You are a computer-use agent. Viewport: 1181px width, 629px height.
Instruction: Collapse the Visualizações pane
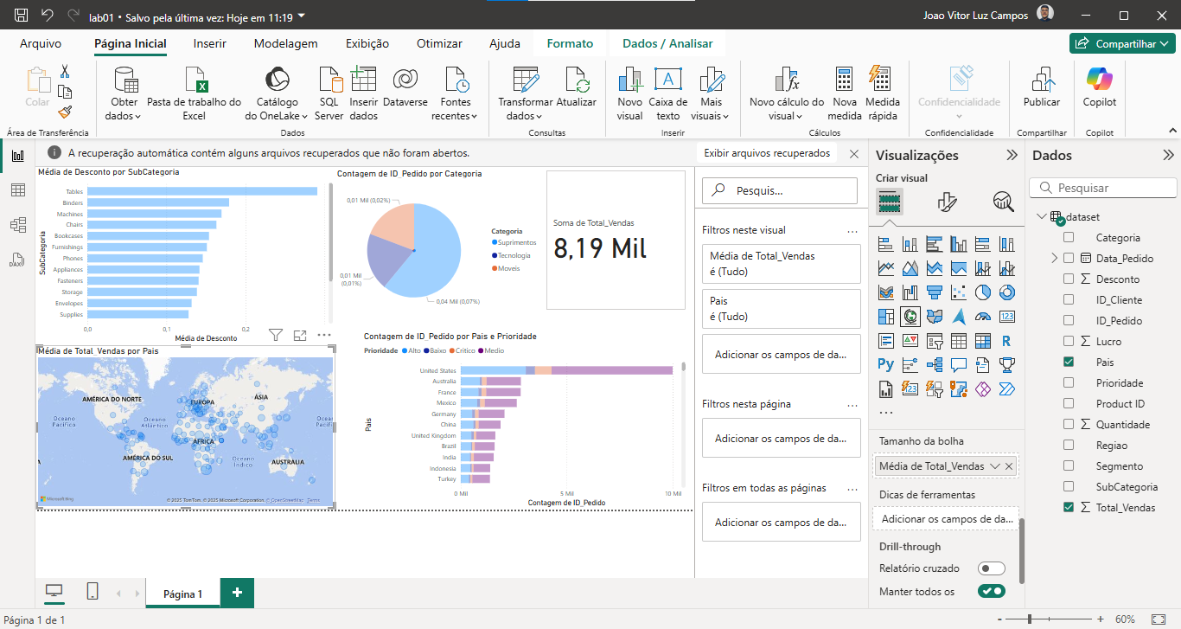pos(1012,156)
